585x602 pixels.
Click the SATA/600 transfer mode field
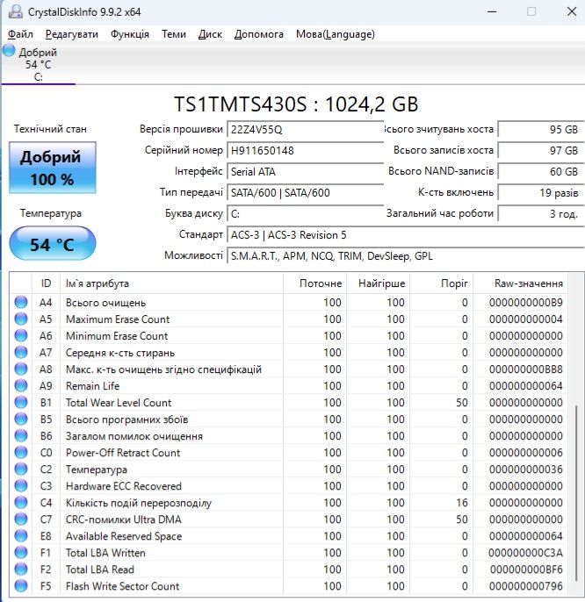click(x=306, y=193)
